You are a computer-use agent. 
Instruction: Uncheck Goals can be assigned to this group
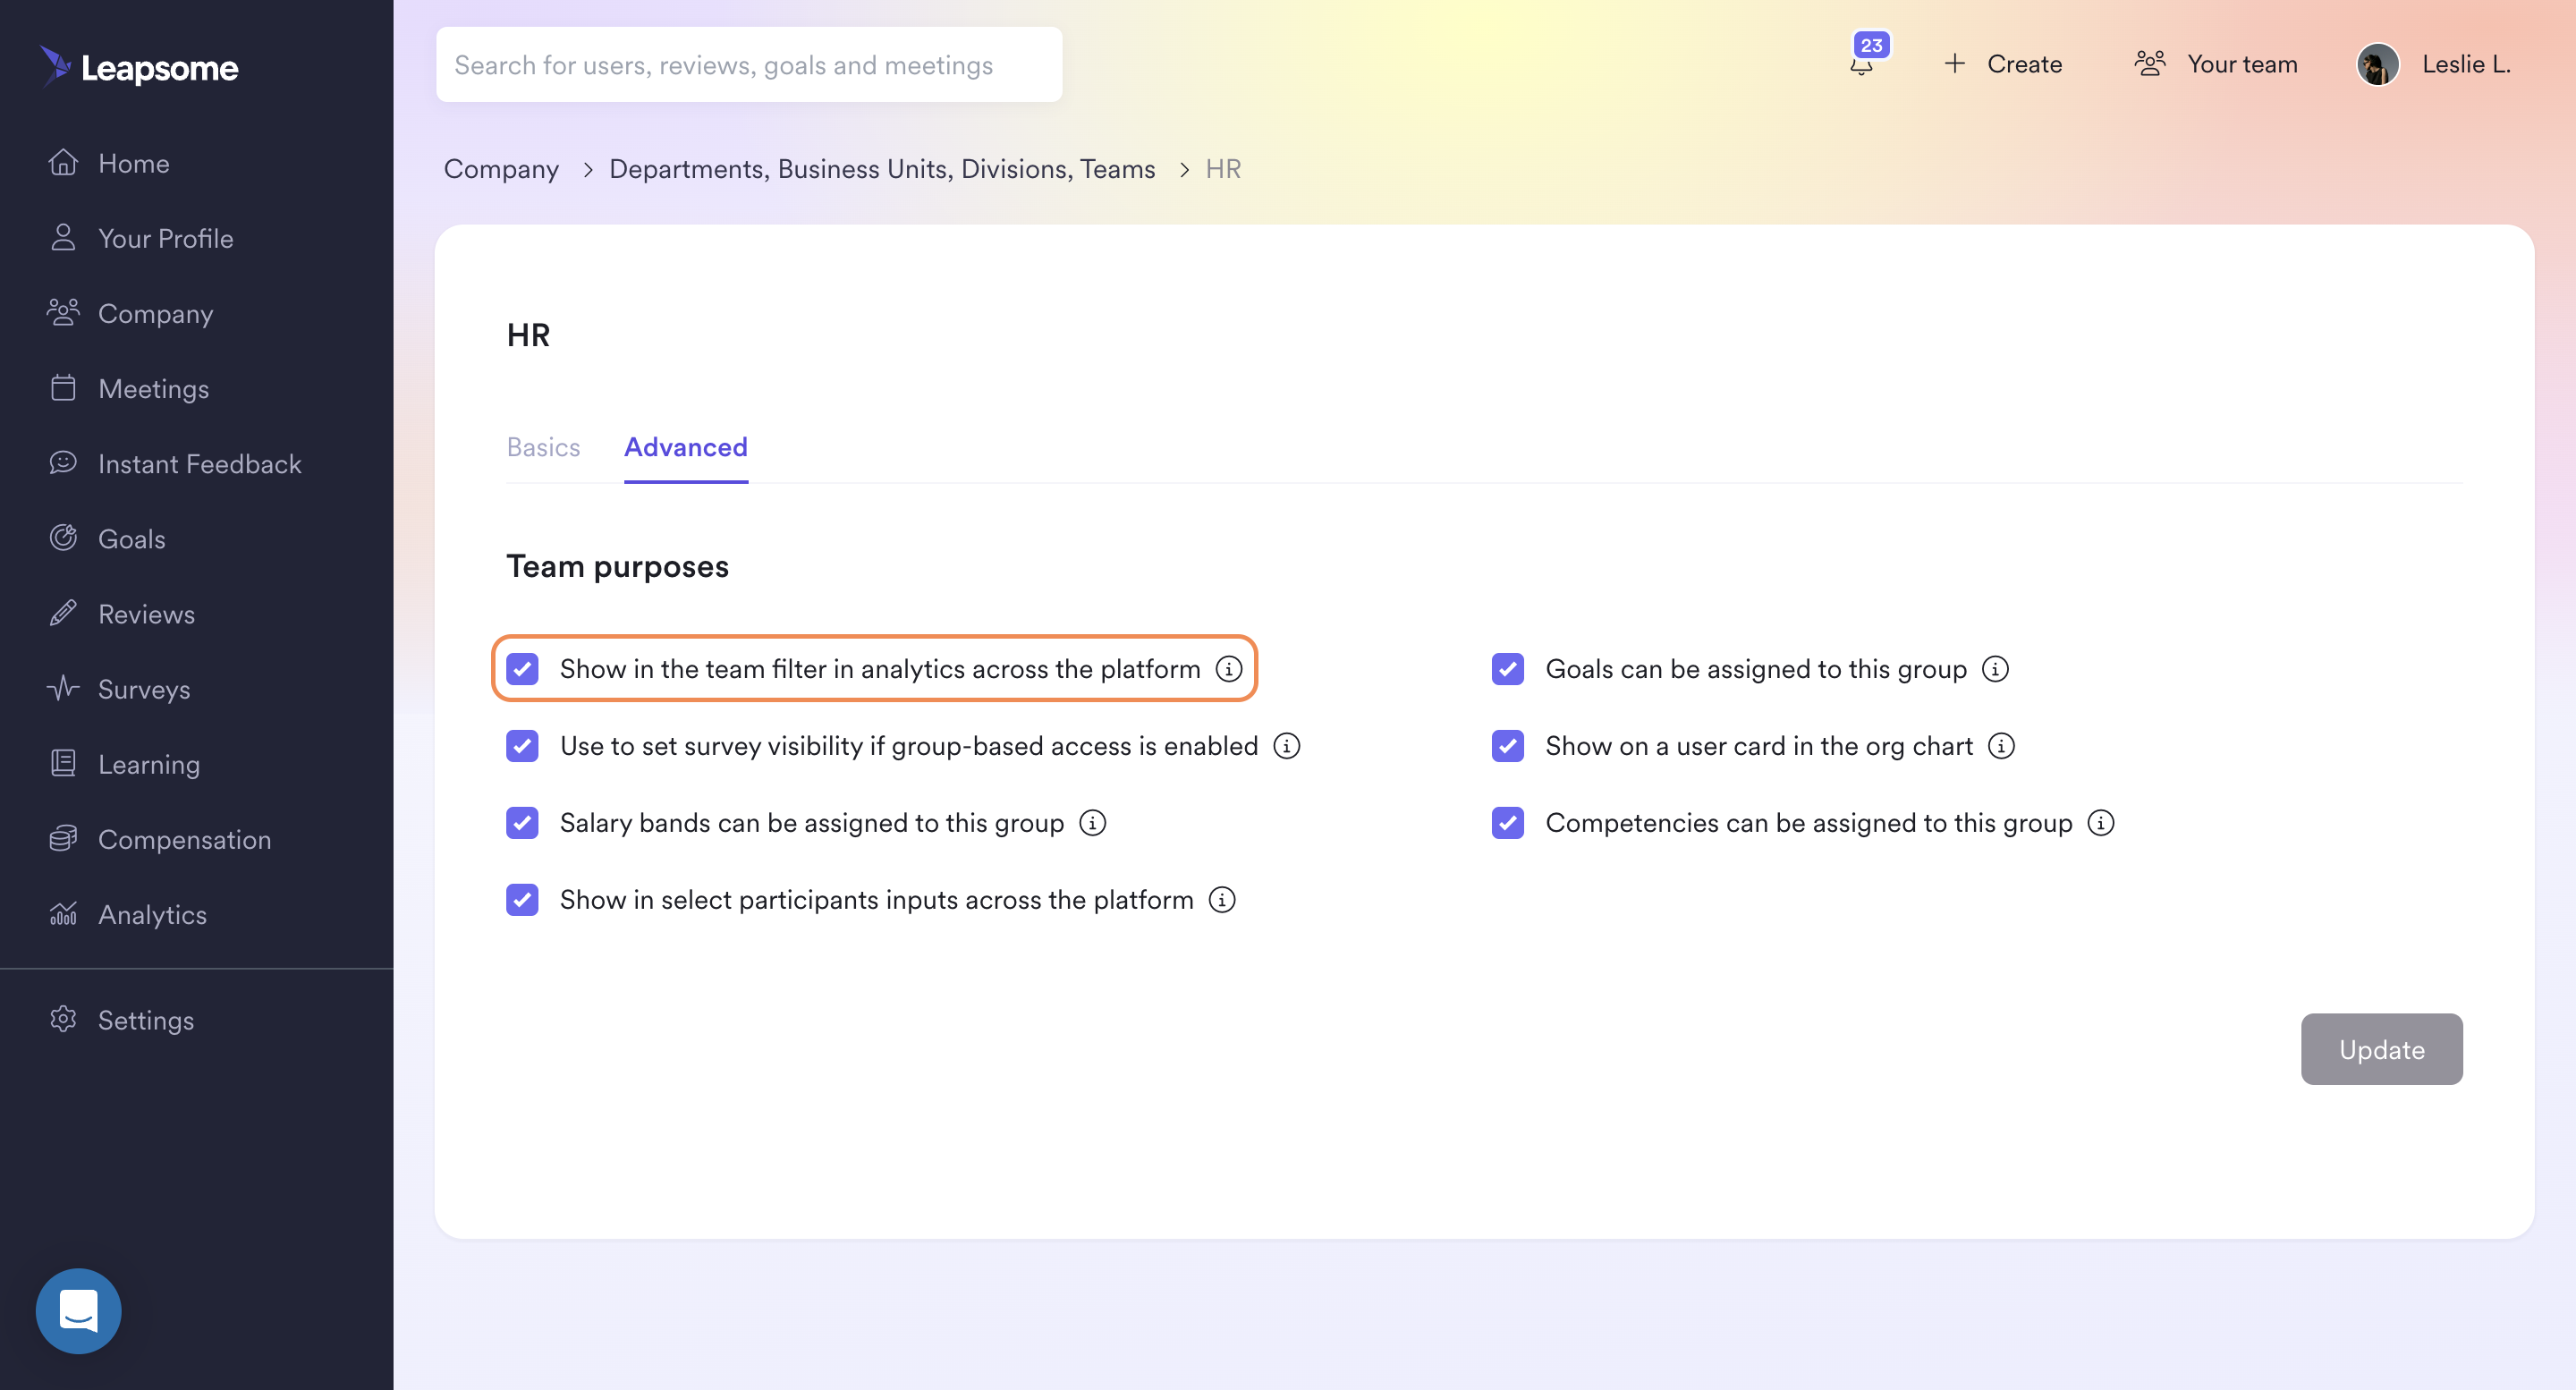[1508, 669]
